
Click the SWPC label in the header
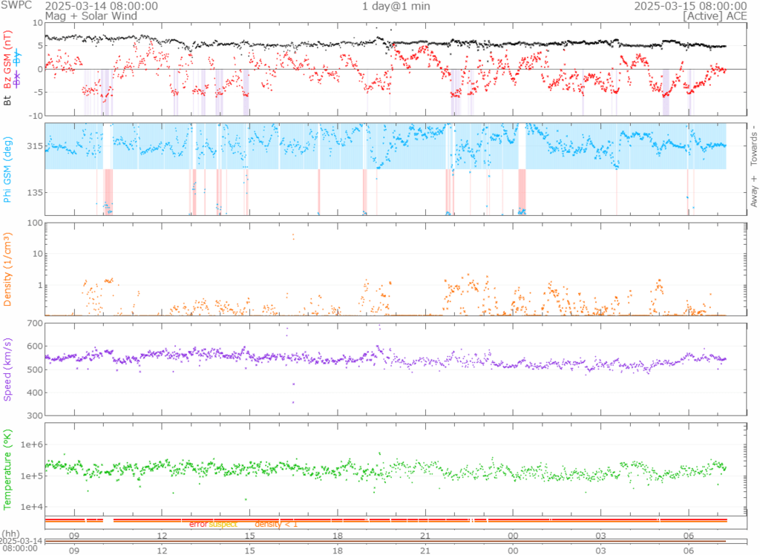coord(16,6)
